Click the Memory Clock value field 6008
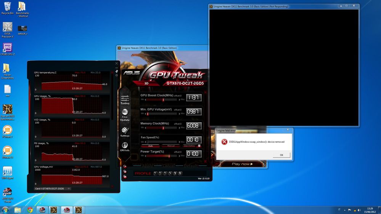Image resolution: width=381 pixels, height=214 pixels. (194, 126)
